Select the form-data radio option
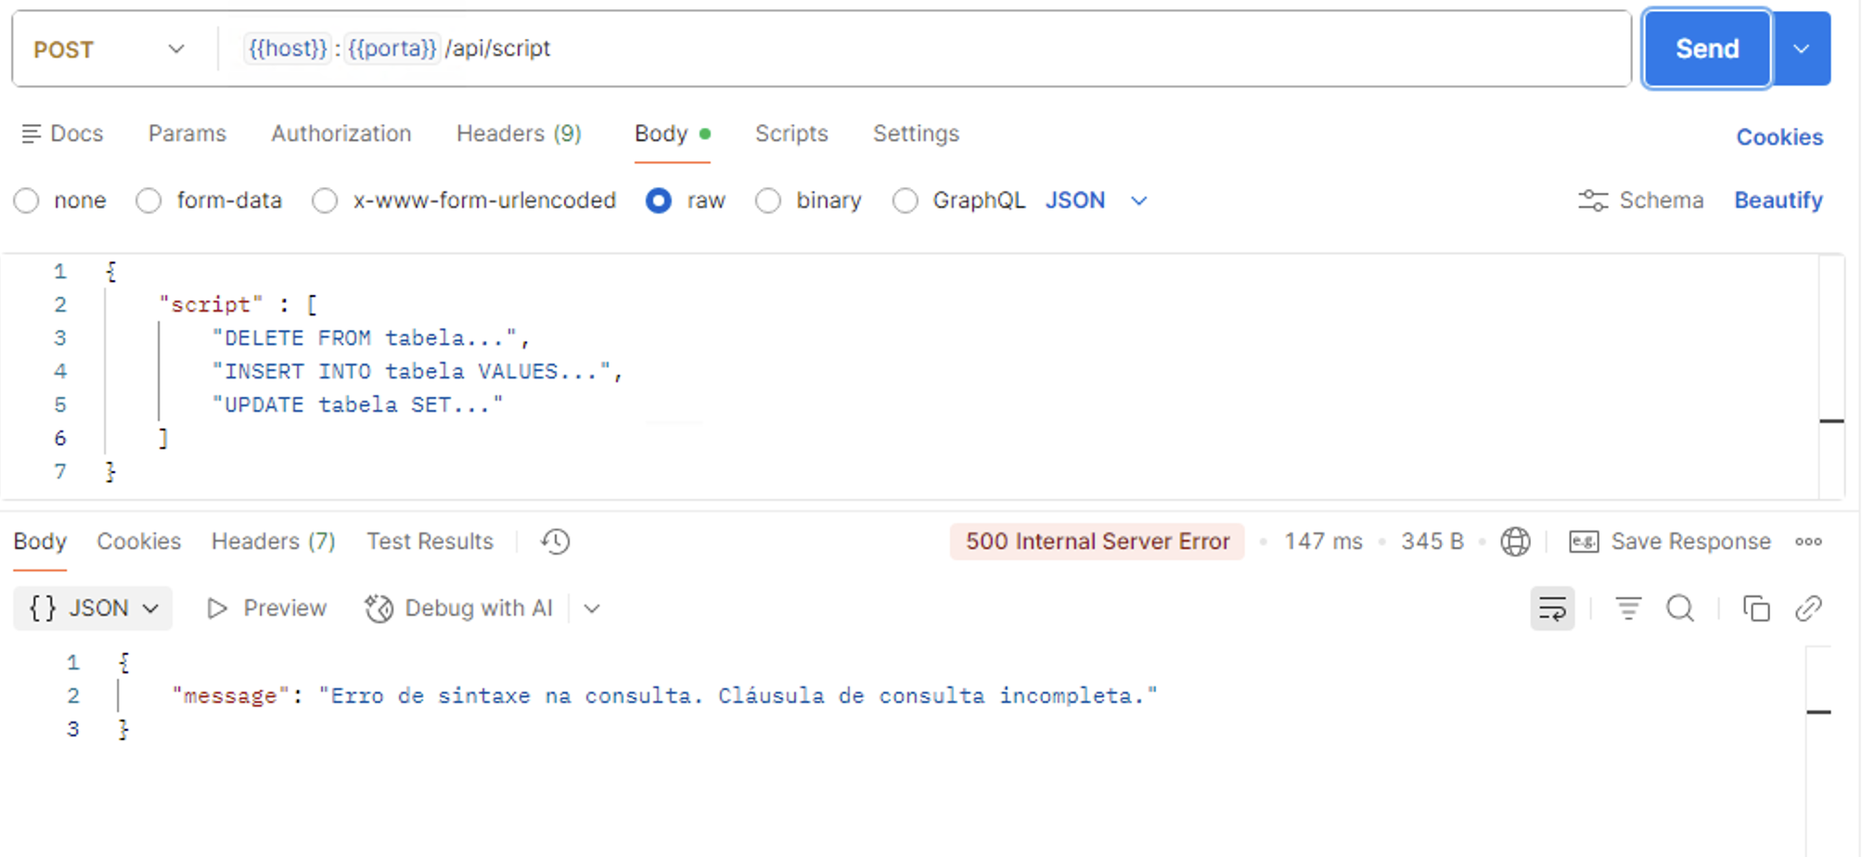The width and height of the screenshot is (1863, 857). [x=149, y=201]
